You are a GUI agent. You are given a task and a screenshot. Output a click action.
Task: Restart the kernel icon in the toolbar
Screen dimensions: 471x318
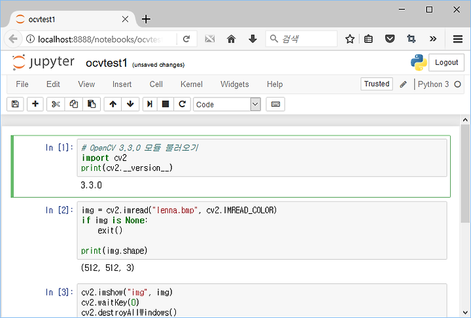tap(182, 104)
